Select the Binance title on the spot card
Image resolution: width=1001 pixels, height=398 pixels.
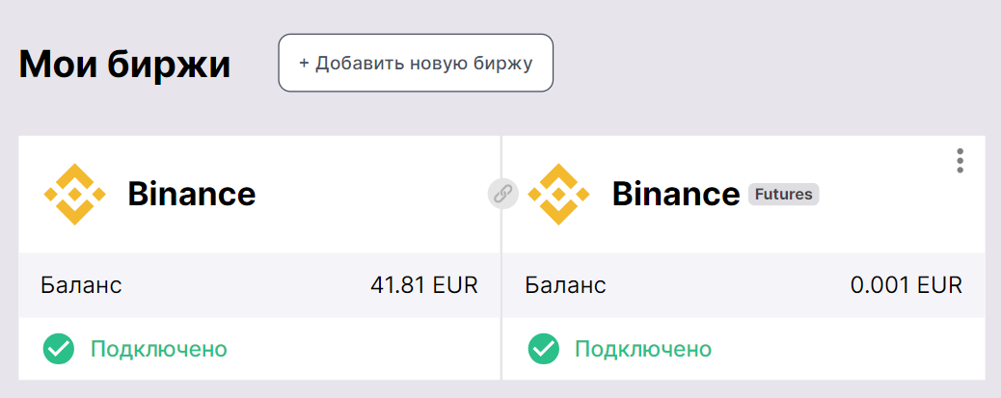coord(191,195)
